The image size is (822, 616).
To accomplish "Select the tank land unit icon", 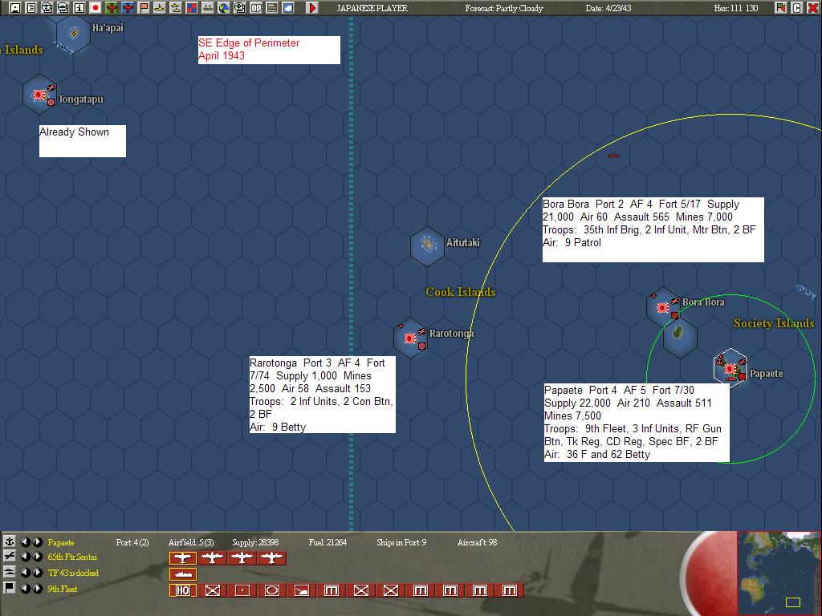I will pyautogui.click(x=302, y=590).
